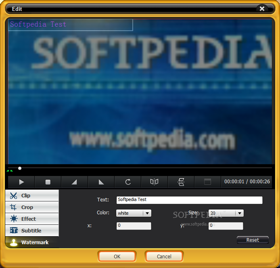
Task: Click the full screen preview icon
Action: coord(207,182)
